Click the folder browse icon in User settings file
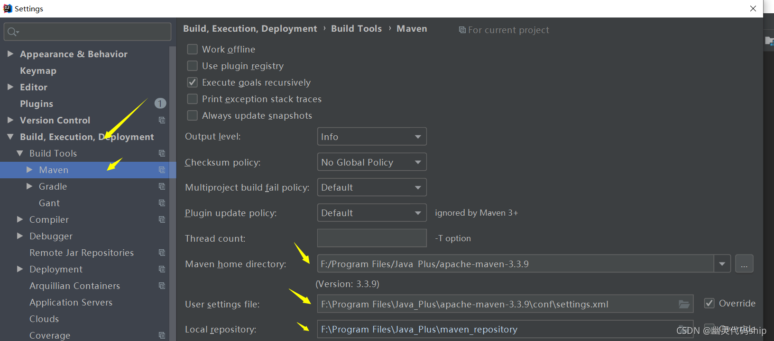Viewport: 774px width, 341px height. coord(684,304)
